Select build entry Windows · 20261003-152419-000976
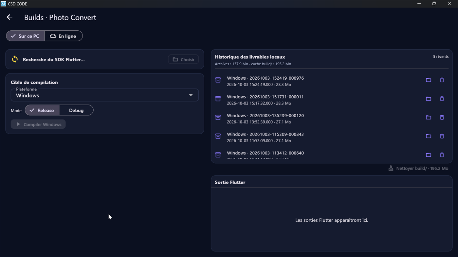 [332, 81]
